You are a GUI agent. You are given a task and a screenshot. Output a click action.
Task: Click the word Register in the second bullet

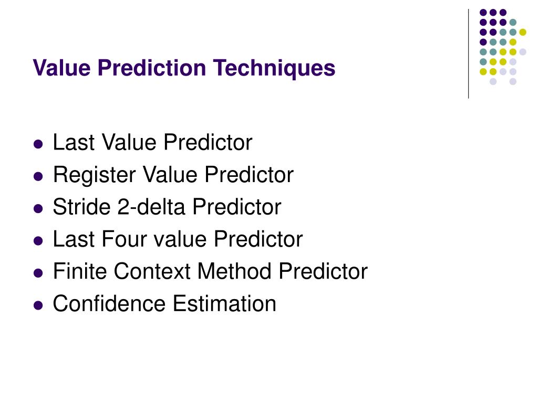point(95,175)
